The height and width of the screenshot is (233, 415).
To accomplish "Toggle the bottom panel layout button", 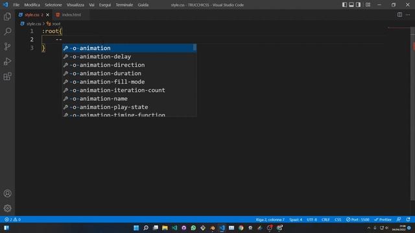I will coord(351,5).
